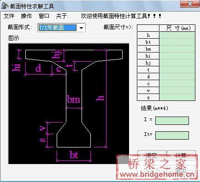Open the 文件 menu
Viewport: 200px width, 182px height.
[x=9, y=16]
